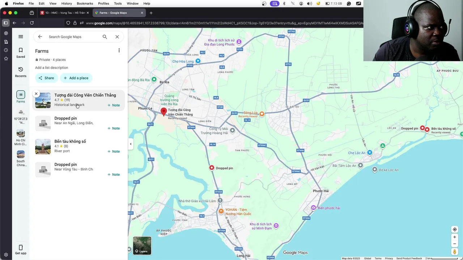Open the Profiles menu

coord(103,4)
